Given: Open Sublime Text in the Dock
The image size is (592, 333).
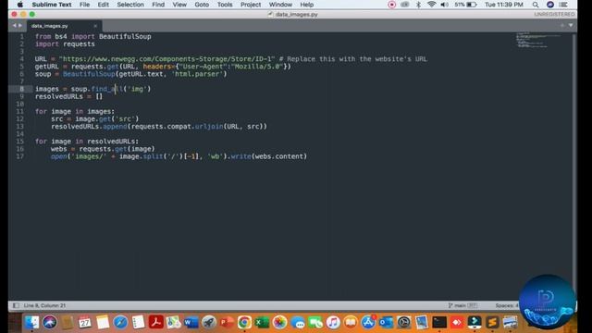Looking at the screenshot, I should tap(492, 322).
